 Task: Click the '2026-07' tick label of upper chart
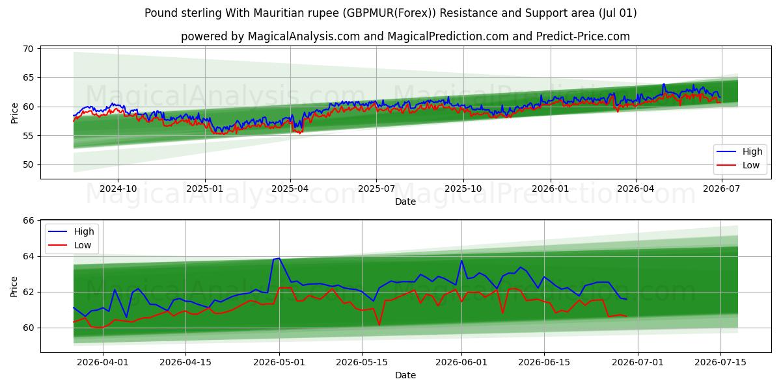pos(721,189)
